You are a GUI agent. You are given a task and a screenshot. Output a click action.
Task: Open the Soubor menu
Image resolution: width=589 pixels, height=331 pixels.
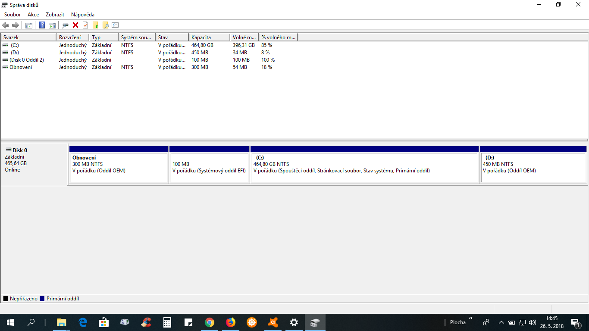(x=13, y=15)
